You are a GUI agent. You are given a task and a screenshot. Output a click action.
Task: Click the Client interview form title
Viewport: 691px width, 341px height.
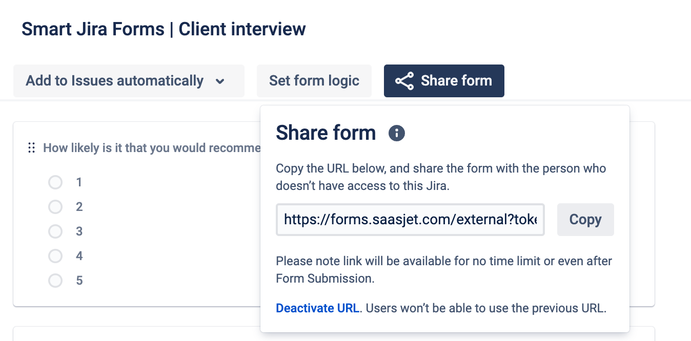(162, 29)
